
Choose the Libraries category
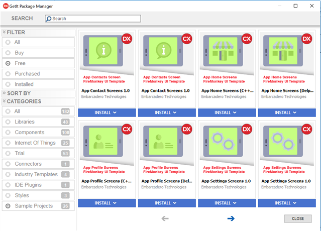pos(38,122)
